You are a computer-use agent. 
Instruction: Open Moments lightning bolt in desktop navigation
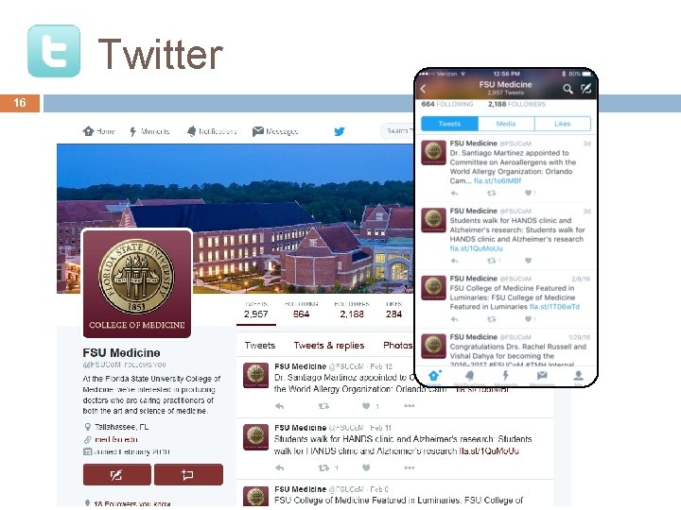tap(133, 131)
